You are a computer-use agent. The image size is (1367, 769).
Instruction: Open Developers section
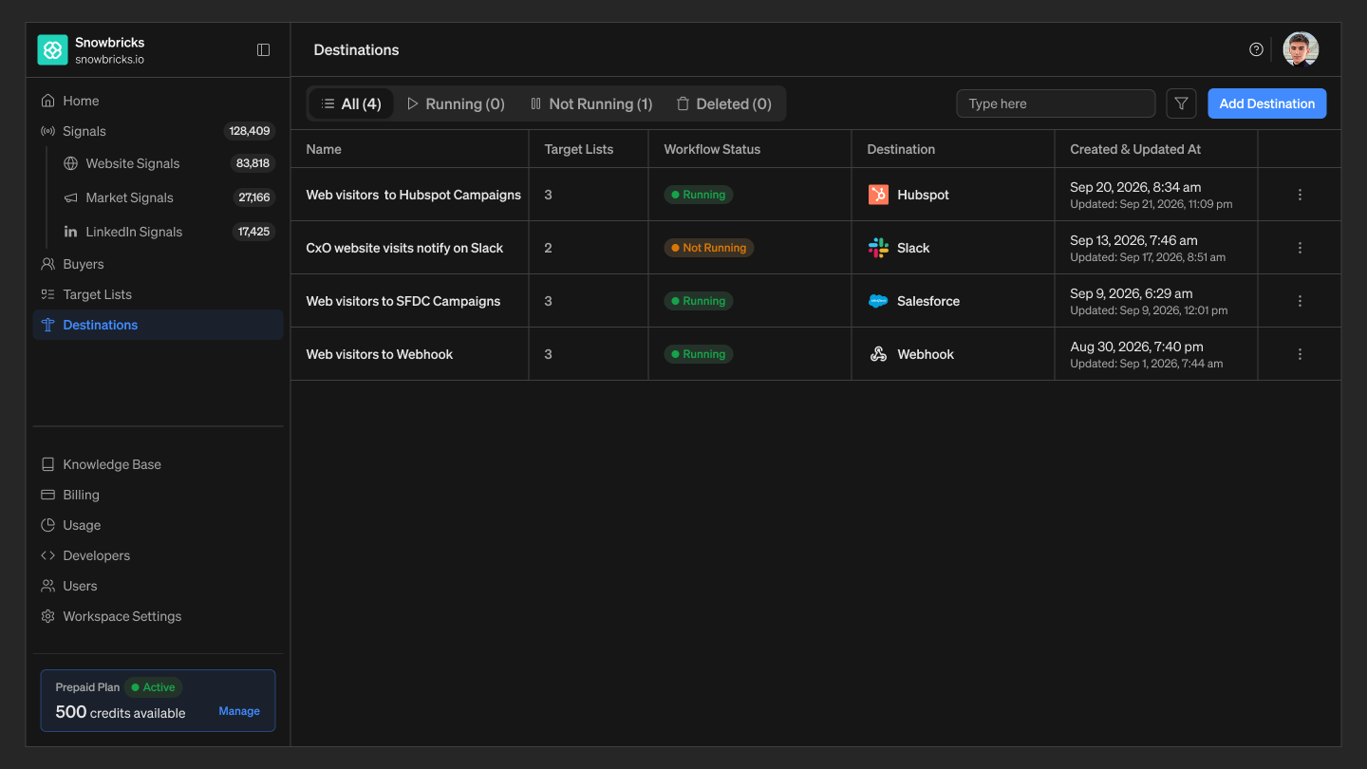point(158,555)
